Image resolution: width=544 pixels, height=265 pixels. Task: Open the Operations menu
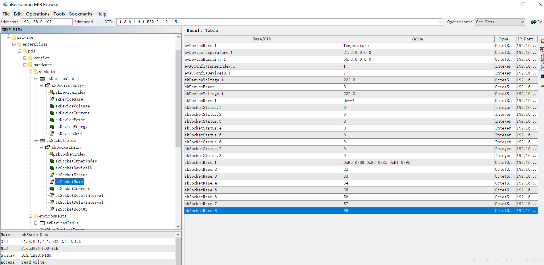38,14
